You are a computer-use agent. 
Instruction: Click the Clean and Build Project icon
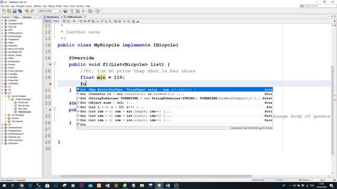tap(77, 11)
